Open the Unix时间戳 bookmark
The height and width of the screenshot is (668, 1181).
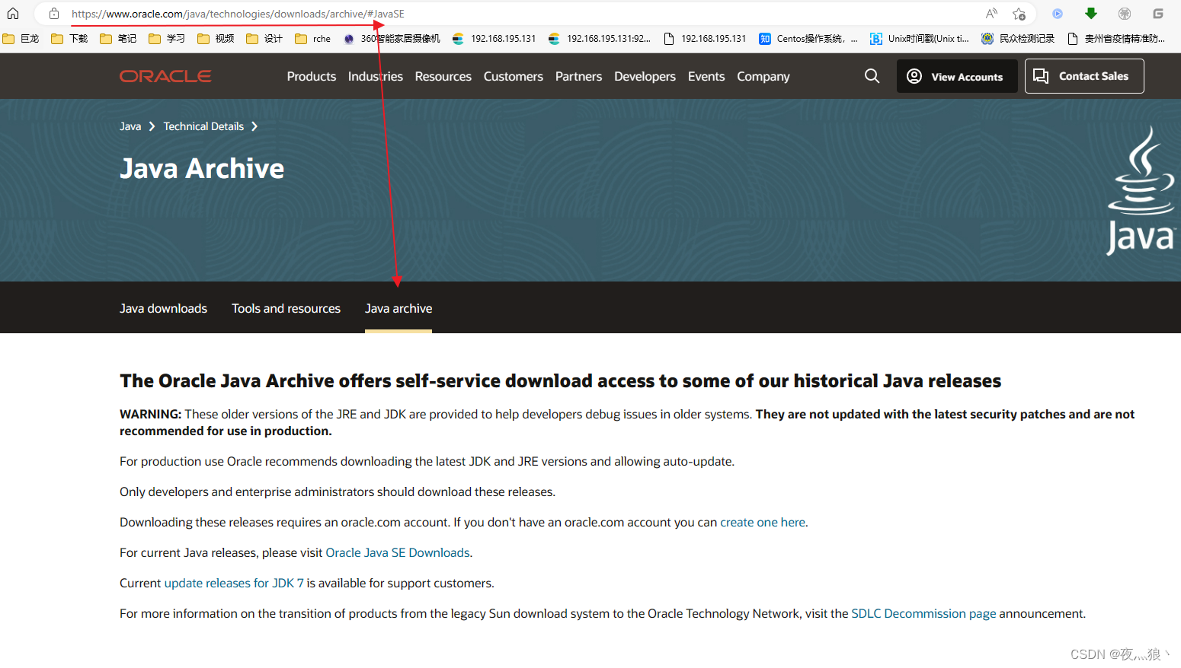click(920, 39)
